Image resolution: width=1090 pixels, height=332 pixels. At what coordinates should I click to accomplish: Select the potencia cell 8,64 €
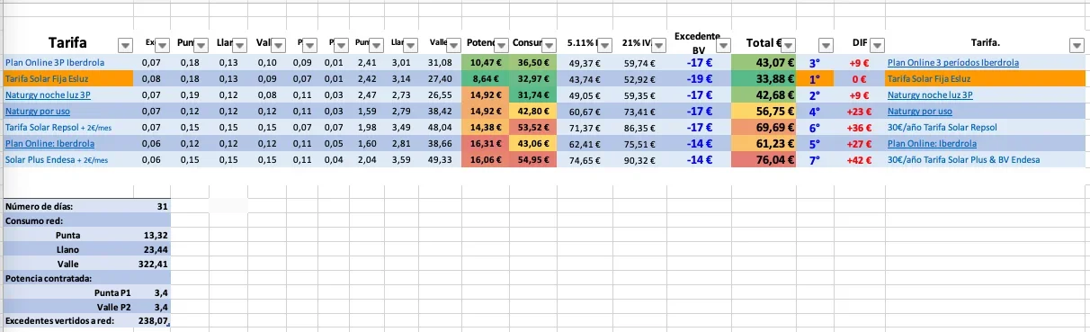click(x=486, y=79)
